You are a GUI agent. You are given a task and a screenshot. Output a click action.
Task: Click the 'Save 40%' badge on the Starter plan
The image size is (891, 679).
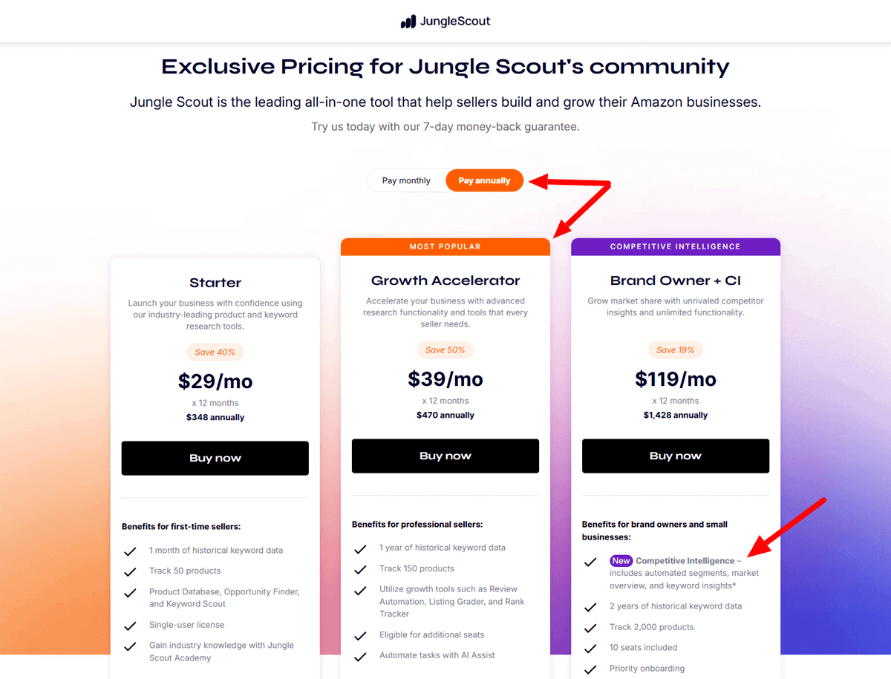pyautogui.click(x=215, y=351)
